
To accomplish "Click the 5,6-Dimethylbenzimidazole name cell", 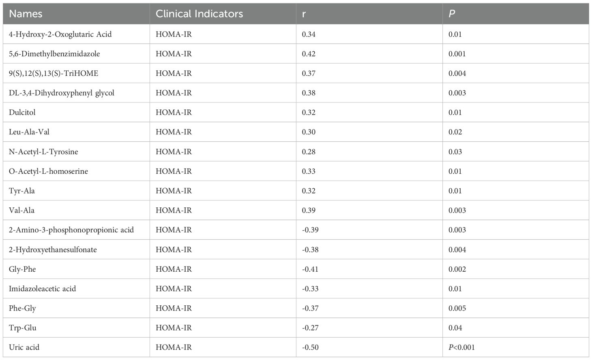I will point(54,54).
